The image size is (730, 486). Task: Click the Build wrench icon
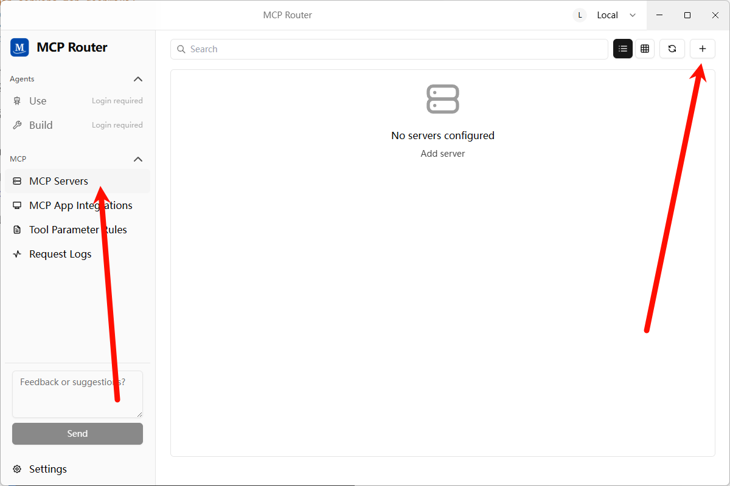(x=17, y=125)
